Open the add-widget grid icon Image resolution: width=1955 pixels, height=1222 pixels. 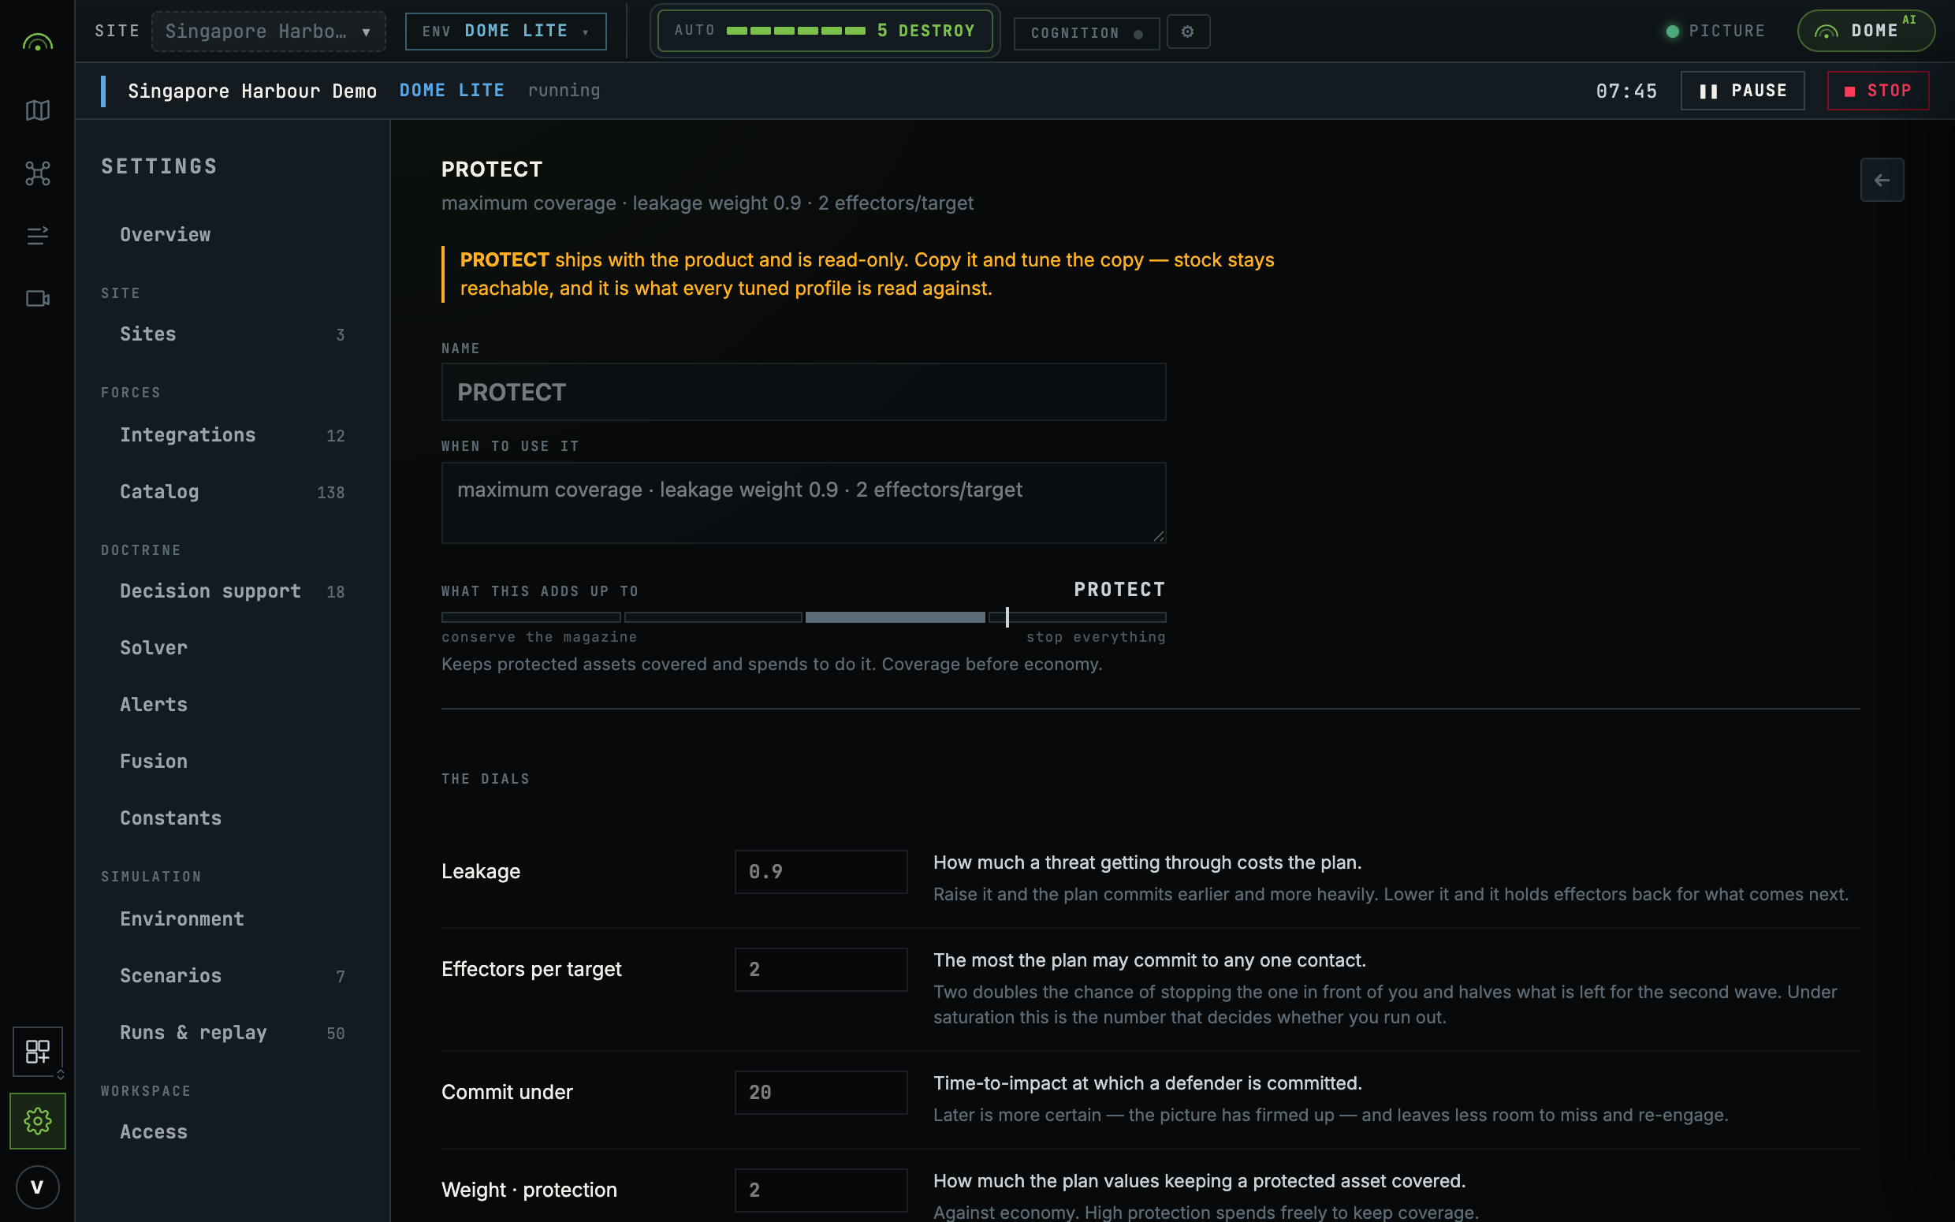coord(37,1051)
